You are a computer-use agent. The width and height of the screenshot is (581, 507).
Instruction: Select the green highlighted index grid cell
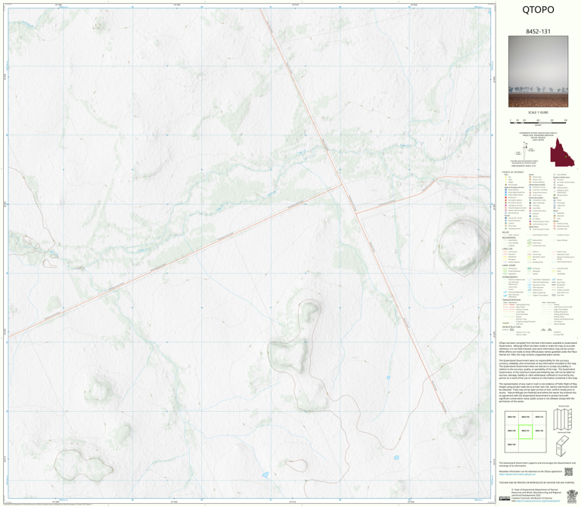525,431
